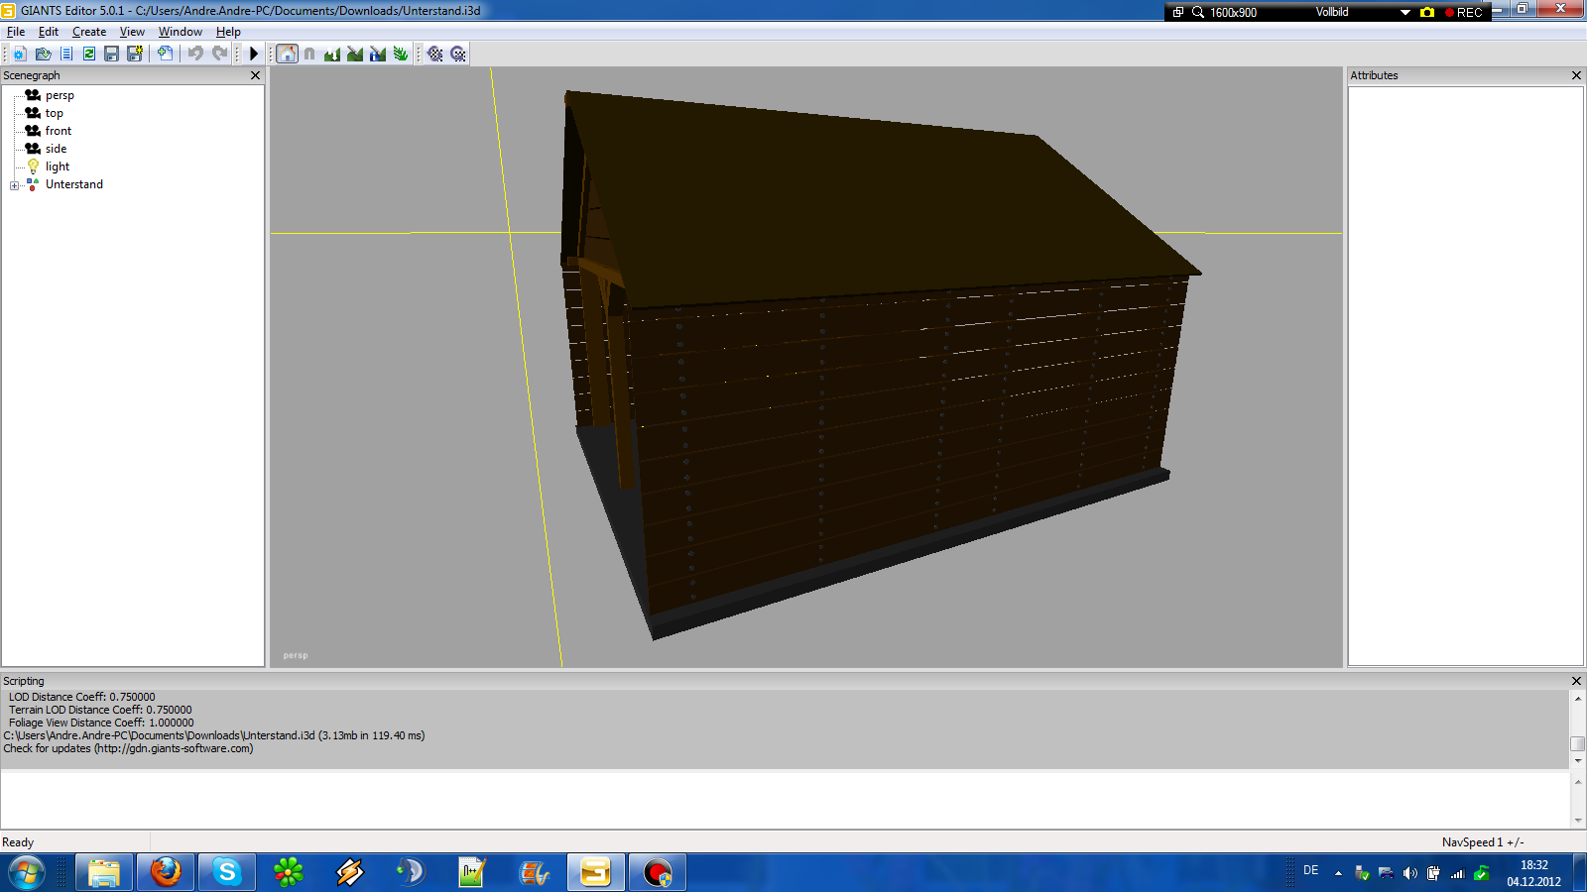Viewport: 1587px width, 892px height.
Task: Select the terrain paint brush tool
Action: click(355, 54)
